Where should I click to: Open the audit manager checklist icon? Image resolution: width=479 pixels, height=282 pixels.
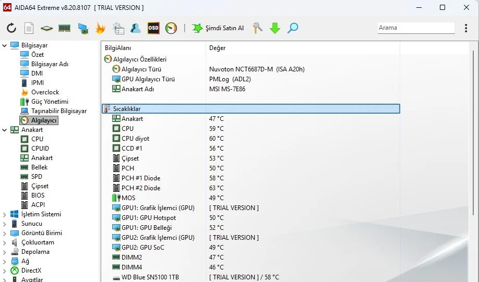pyautogui.click(x=118, y=28)
